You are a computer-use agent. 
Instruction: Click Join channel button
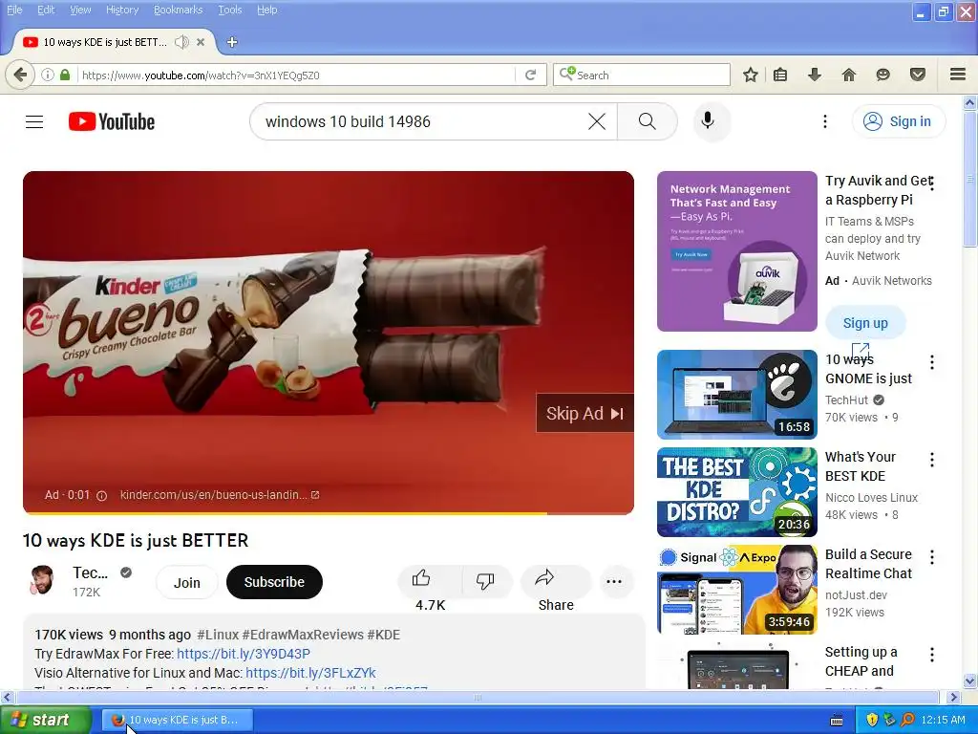186,582
